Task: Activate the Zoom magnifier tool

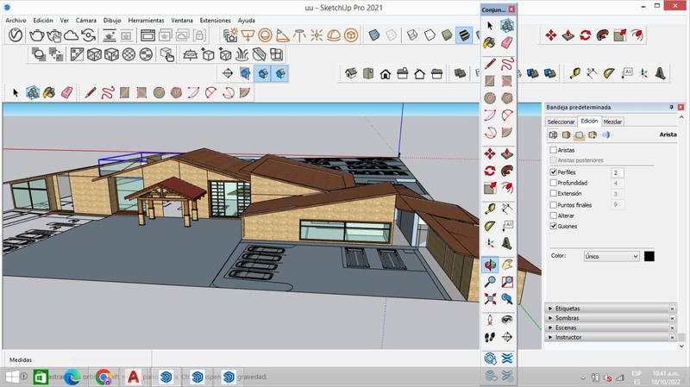Action: [x=490, y=282]
